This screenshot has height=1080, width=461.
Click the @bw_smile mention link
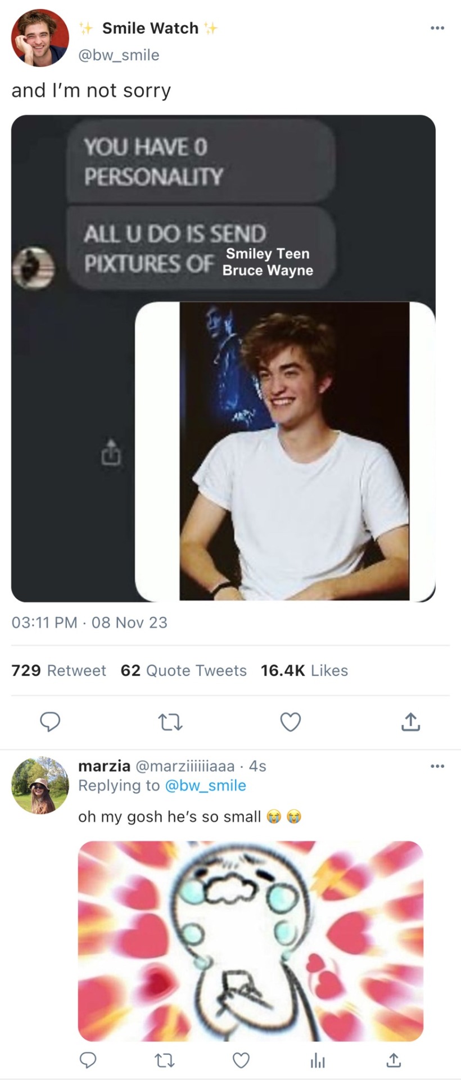point(205,785)
